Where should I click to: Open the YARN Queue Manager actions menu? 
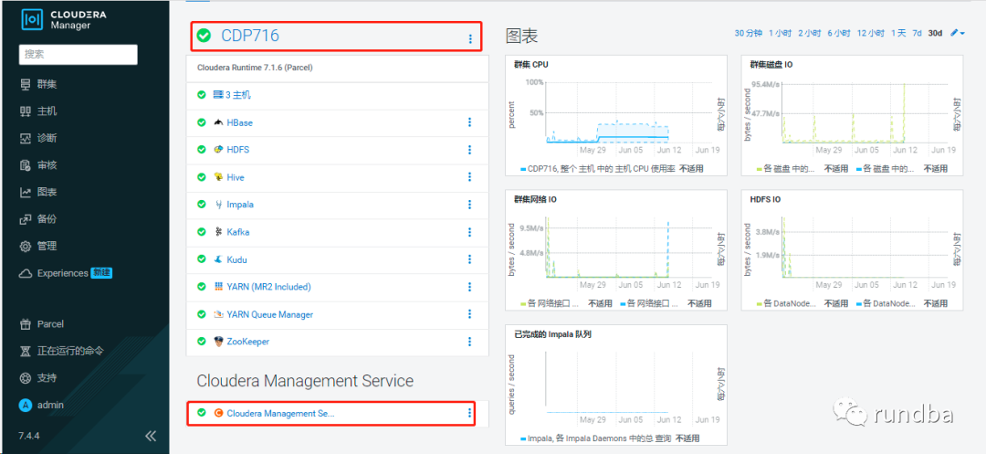(x=470, y=313)
